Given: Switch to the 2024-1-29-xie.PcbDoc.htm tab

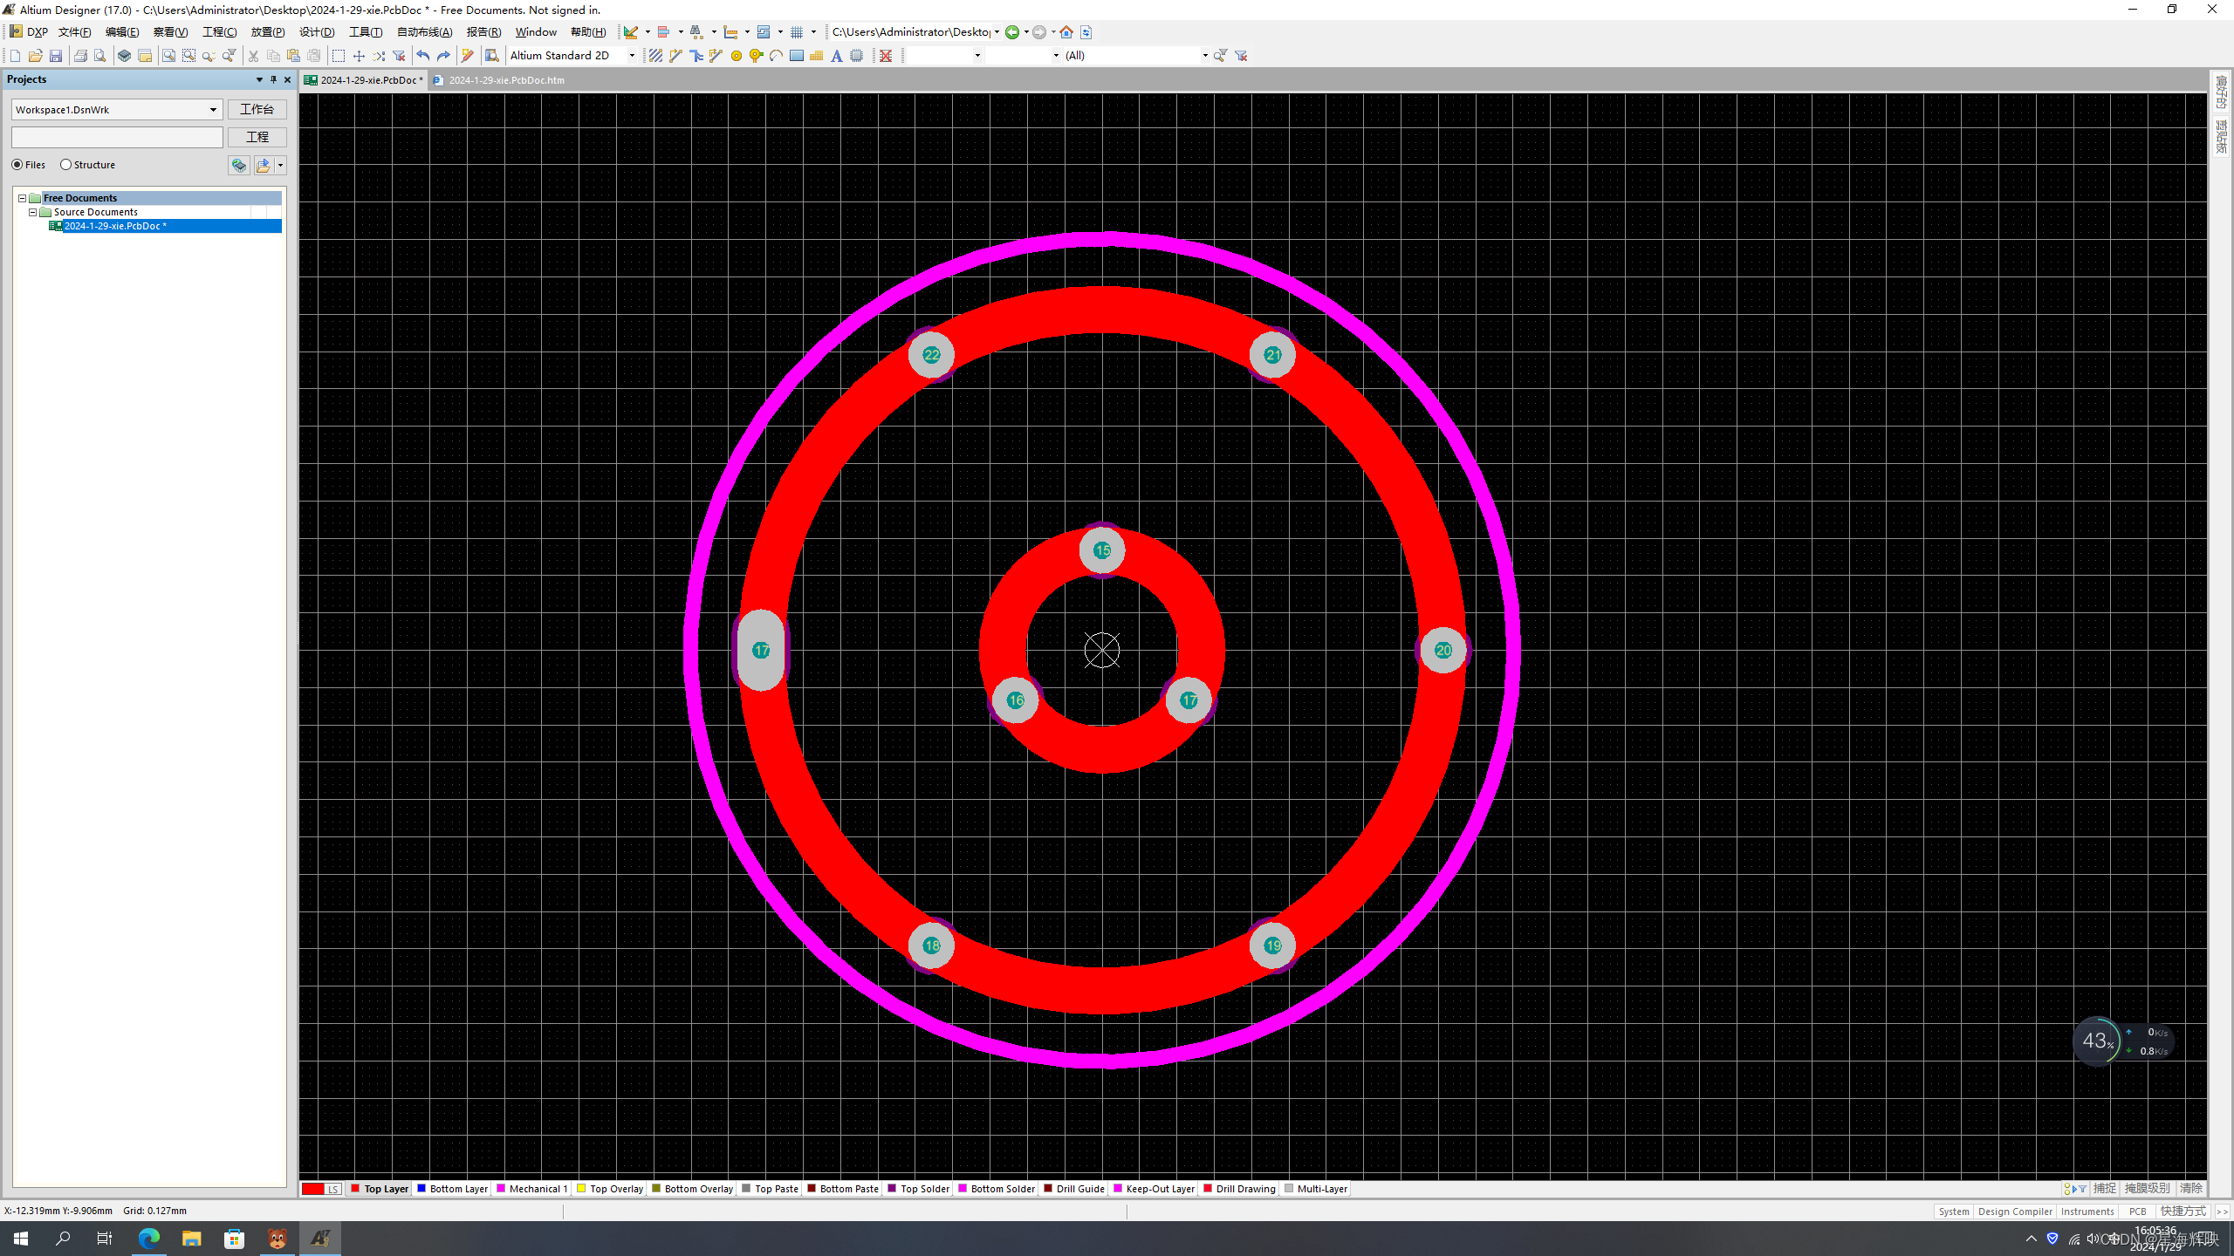Looking at the screenshot, I should [506, 80].
